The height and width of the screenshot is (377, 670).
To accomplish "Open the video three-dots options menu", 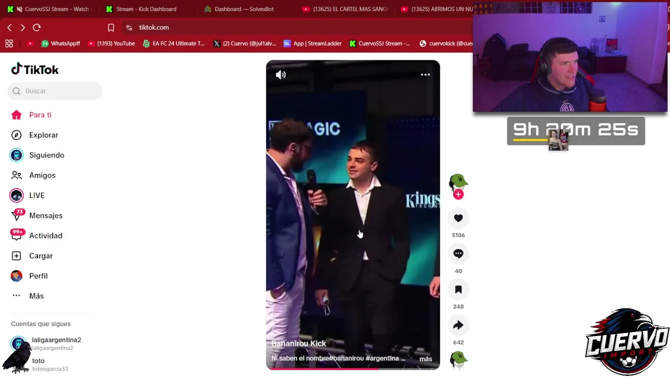I will coord(426,75).
